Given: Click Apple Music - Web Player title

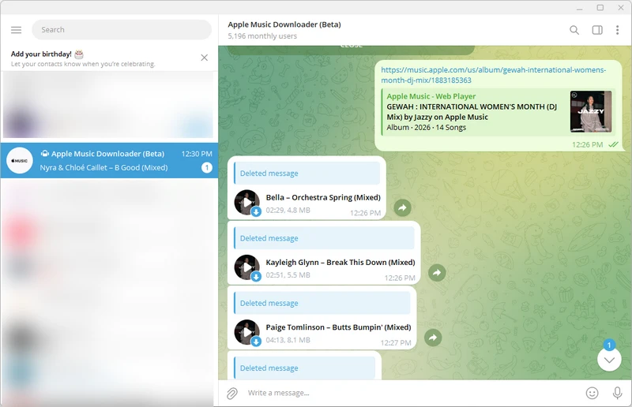Looking at the screenshot, I should click(x=431, y=96).
